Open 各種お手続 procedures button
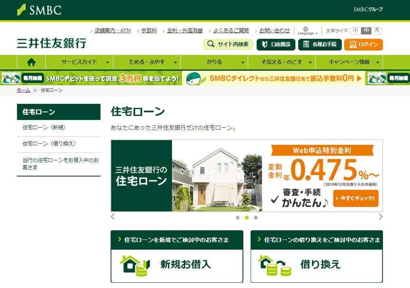Viewport: 410px width, 288px height. coord(320,44)
